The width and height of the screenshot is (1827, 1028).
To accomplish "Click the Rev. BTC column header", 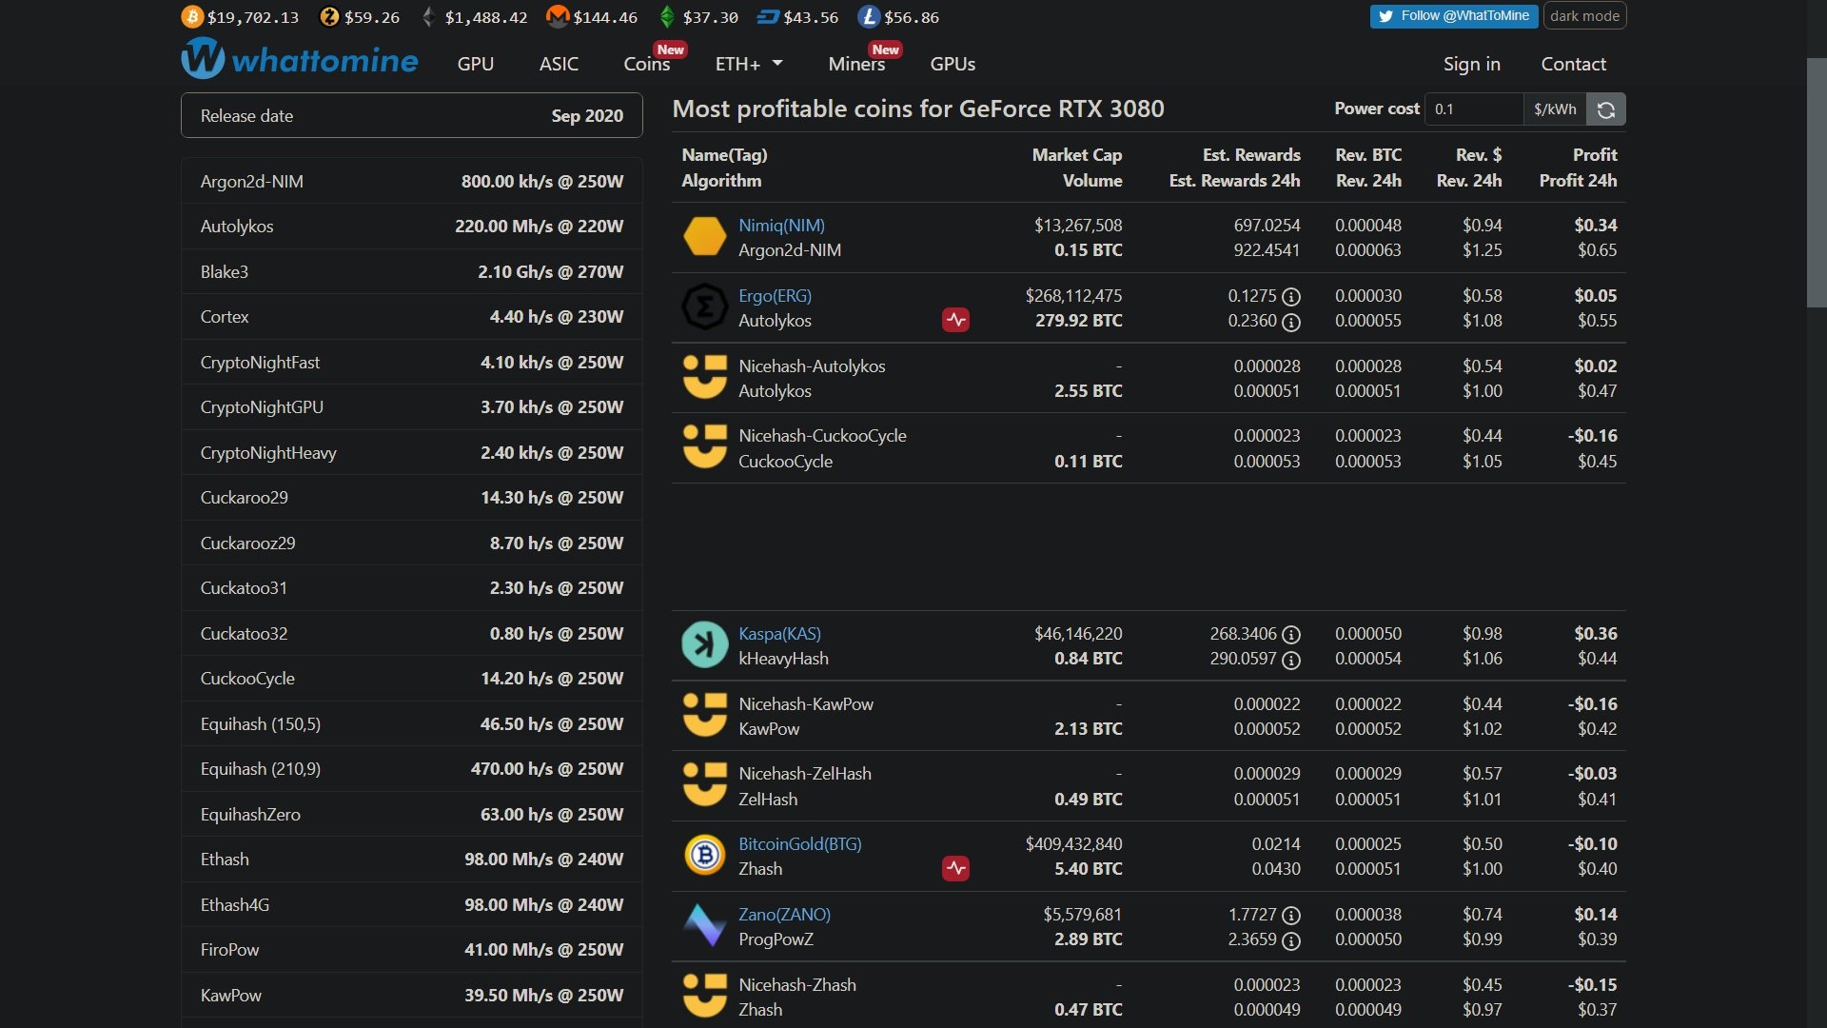I will point(1368,155).
